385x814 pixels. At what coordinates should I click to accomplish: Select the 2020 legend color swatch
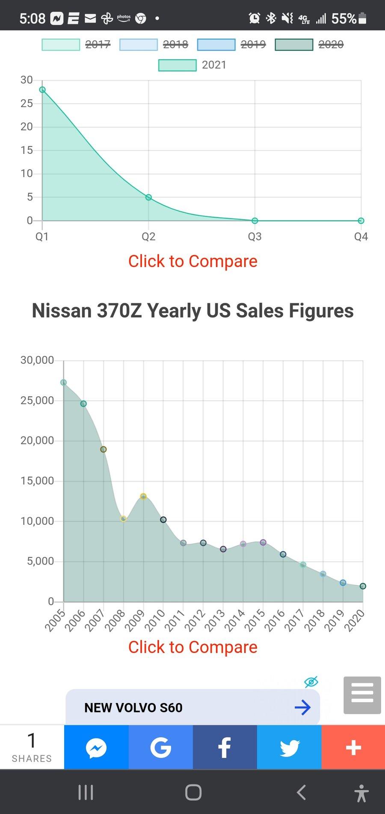pyautogui.click(x=294, y=45)
